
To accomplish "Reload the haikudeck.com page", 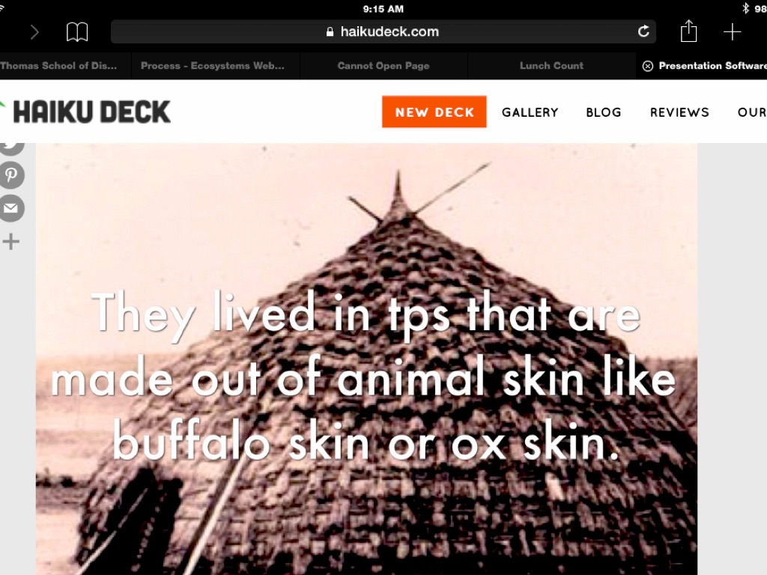I will click(643, 31).
